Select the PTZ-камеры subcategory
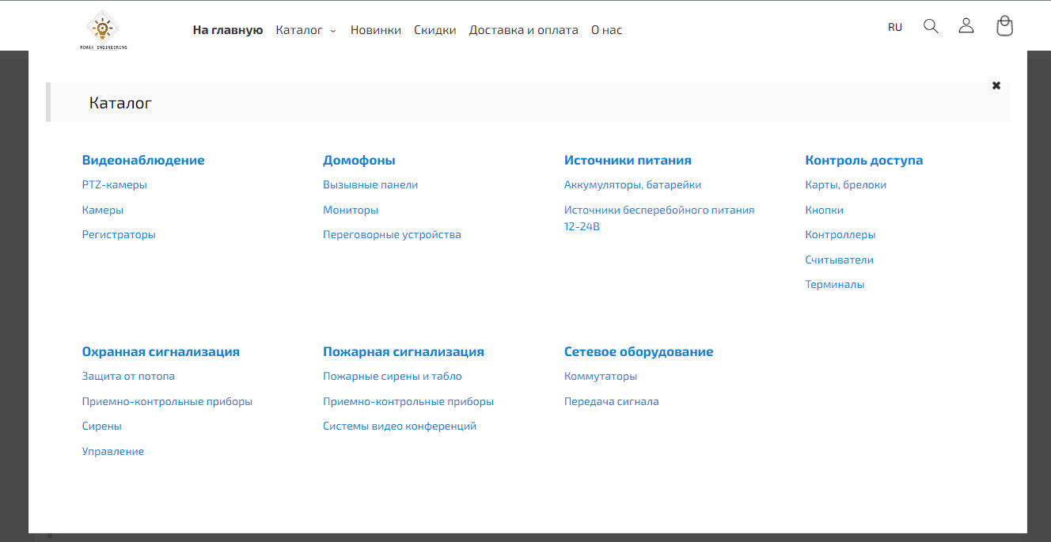Image resolution: width=1051 pixels, height=542 pixels. pyautogui.click(x=114, y=185)
